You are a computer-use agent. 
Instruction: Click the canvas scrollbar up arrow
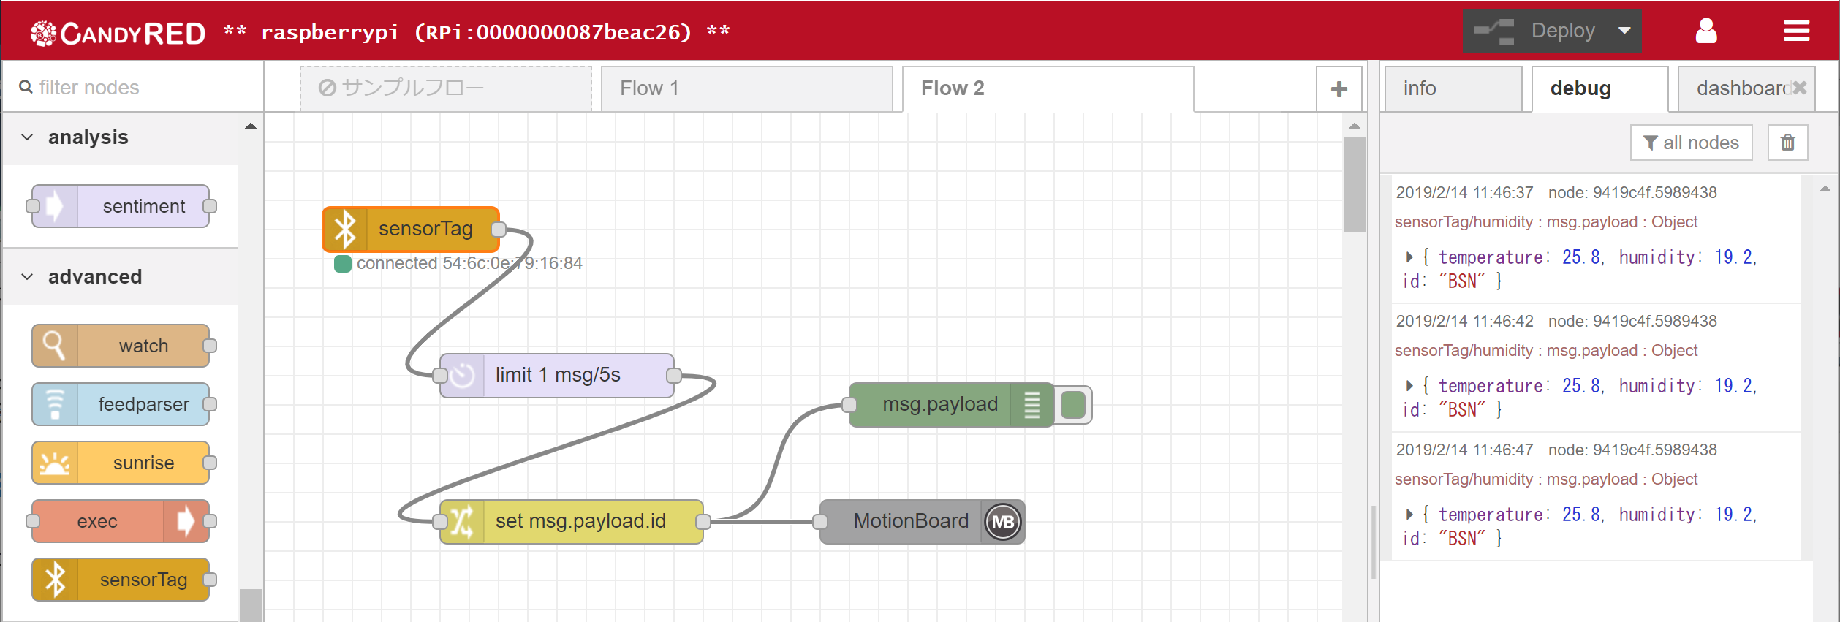[x=1354, y=126]
